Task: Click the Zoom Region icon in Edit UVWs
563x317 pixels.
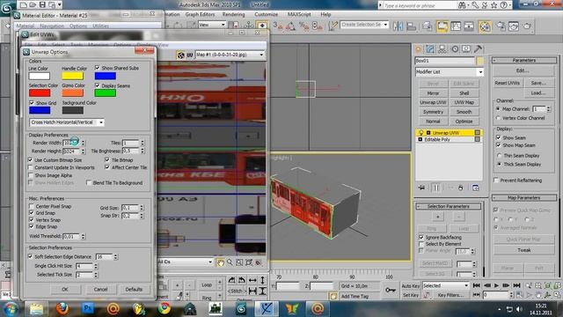Action: [239, 262]
